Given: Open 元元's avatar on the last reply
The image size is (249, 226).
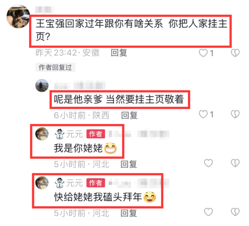Looking at the screenshot, I should [x=42, y=183].
